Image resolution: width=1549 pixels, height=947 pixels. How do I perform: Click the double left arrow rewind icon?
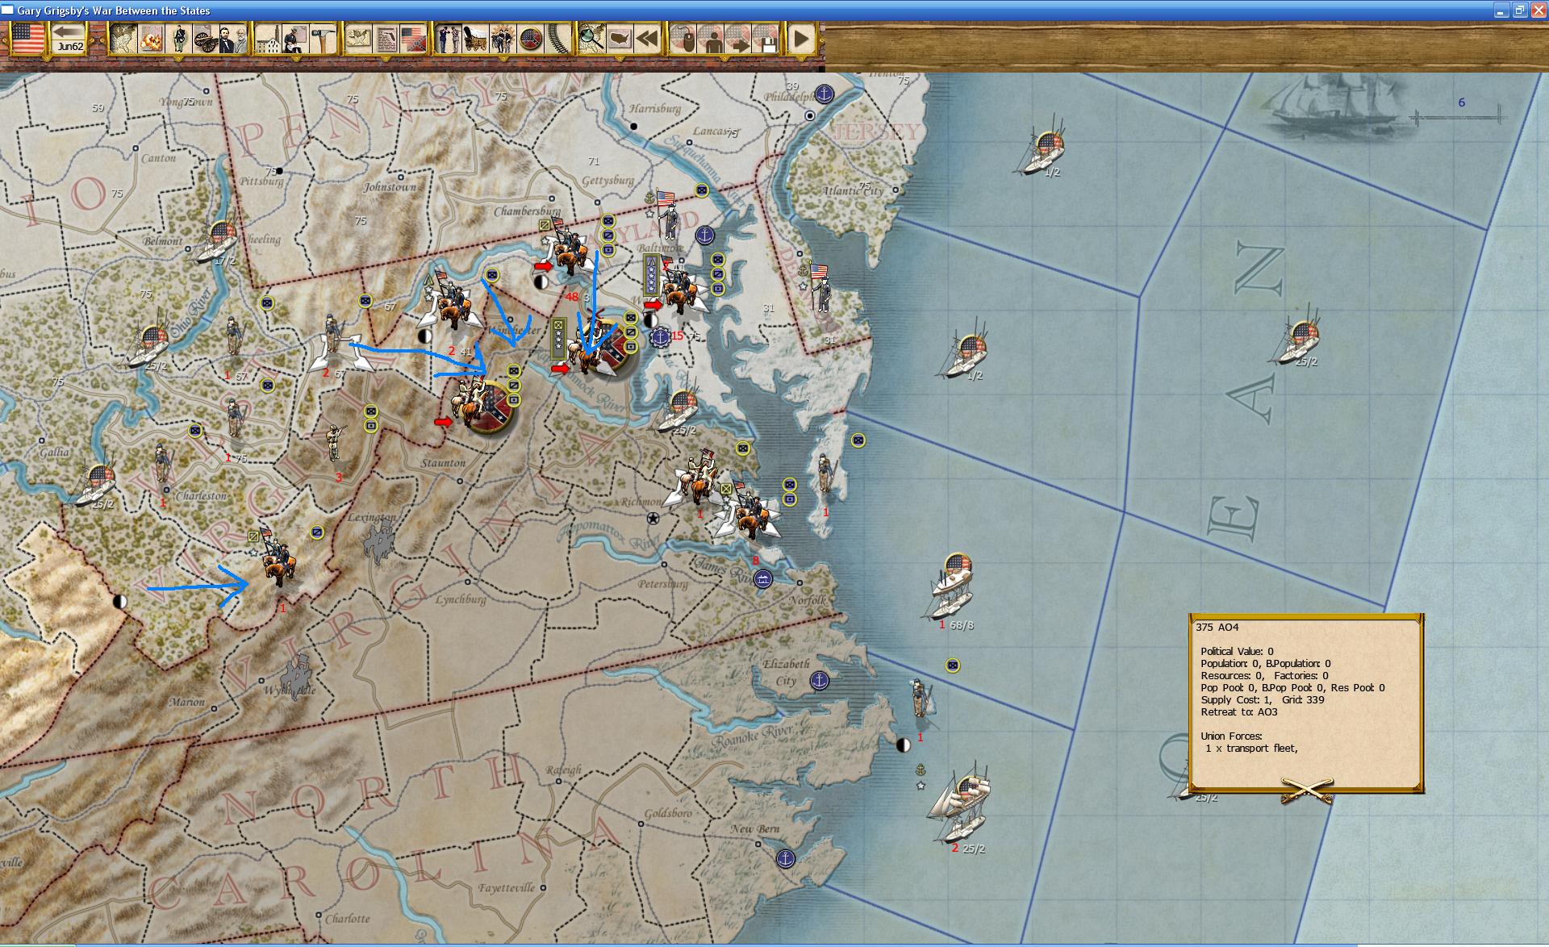pyautogui.click(x=647, y=39)
